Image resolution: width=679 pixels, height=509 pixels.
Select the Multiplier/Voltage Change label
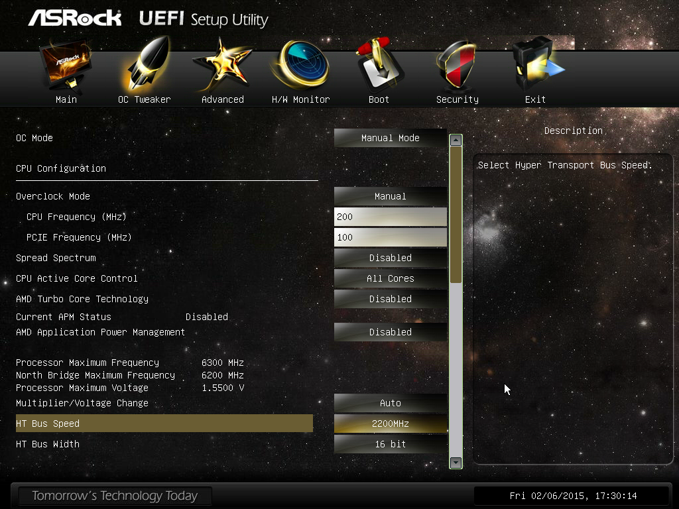[82, 403]
